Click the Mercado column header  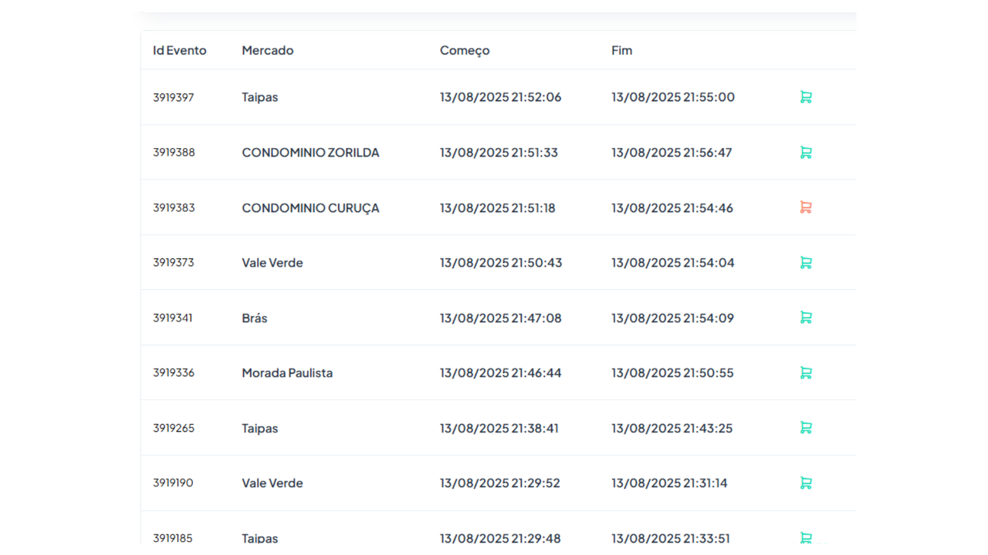click(x=268, y=50)
